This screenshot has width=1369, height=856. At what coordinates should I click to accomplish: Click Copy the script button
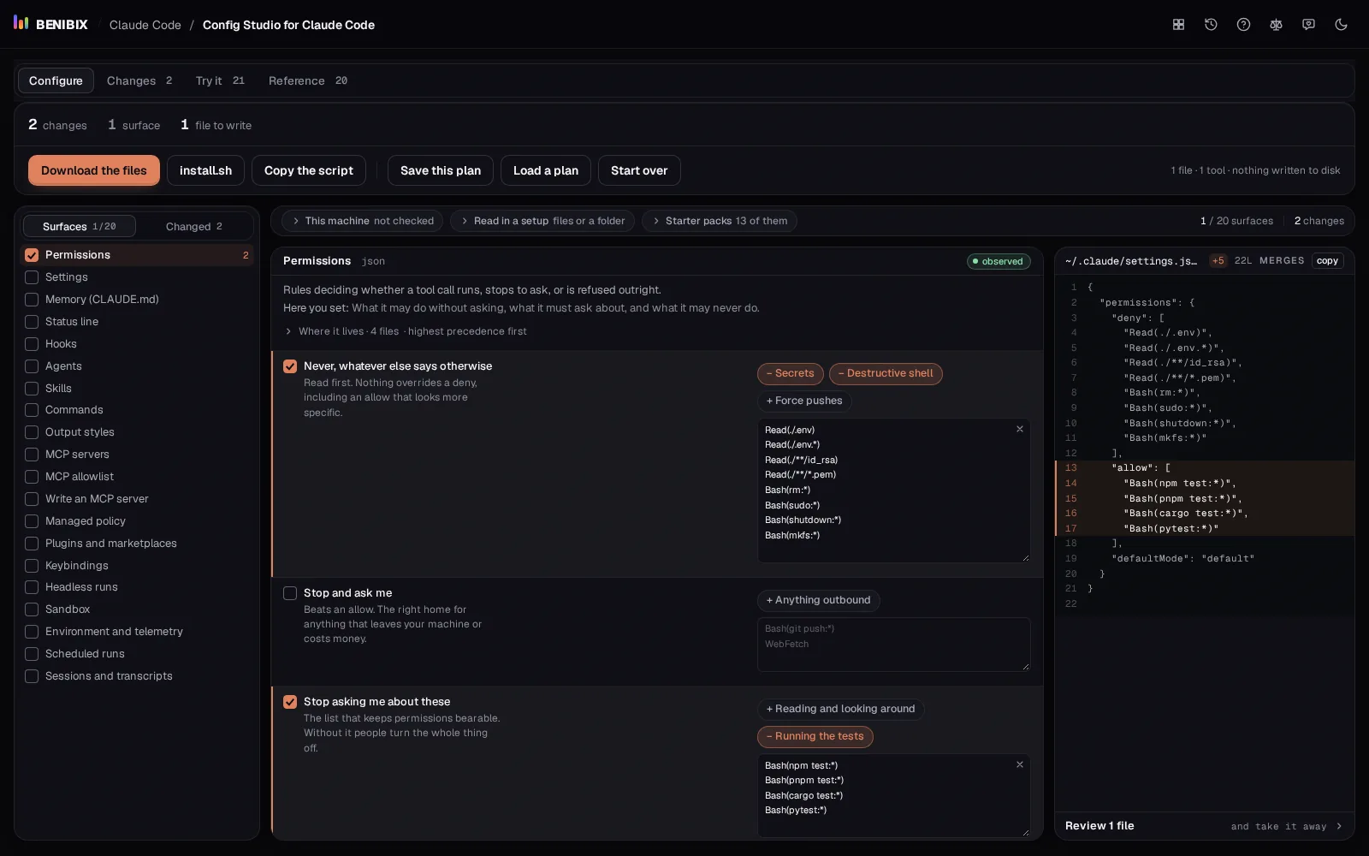(309, 170)
